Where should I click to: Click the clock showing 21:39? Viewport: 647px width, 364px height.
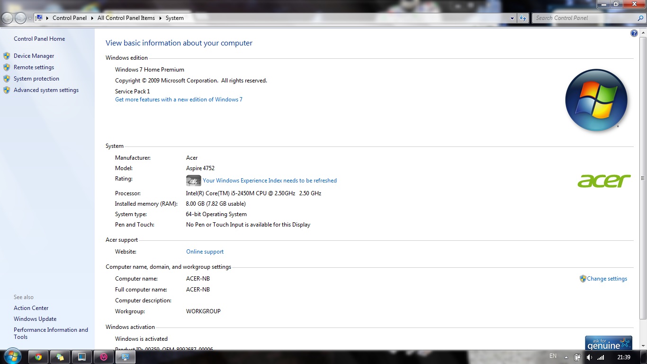[624, 357]
